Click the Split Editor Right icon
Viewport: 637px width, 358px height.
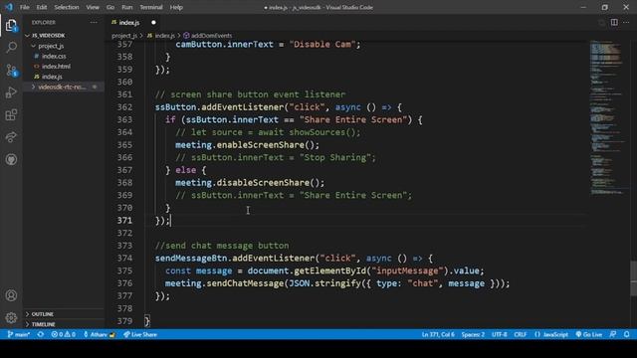pyautogui.click(x=614, y=22)
